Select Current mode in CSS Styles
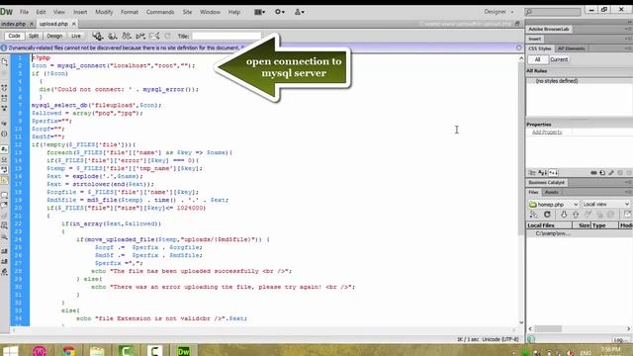The width and height of the screenshot is (633, 356). click(559, 59)
